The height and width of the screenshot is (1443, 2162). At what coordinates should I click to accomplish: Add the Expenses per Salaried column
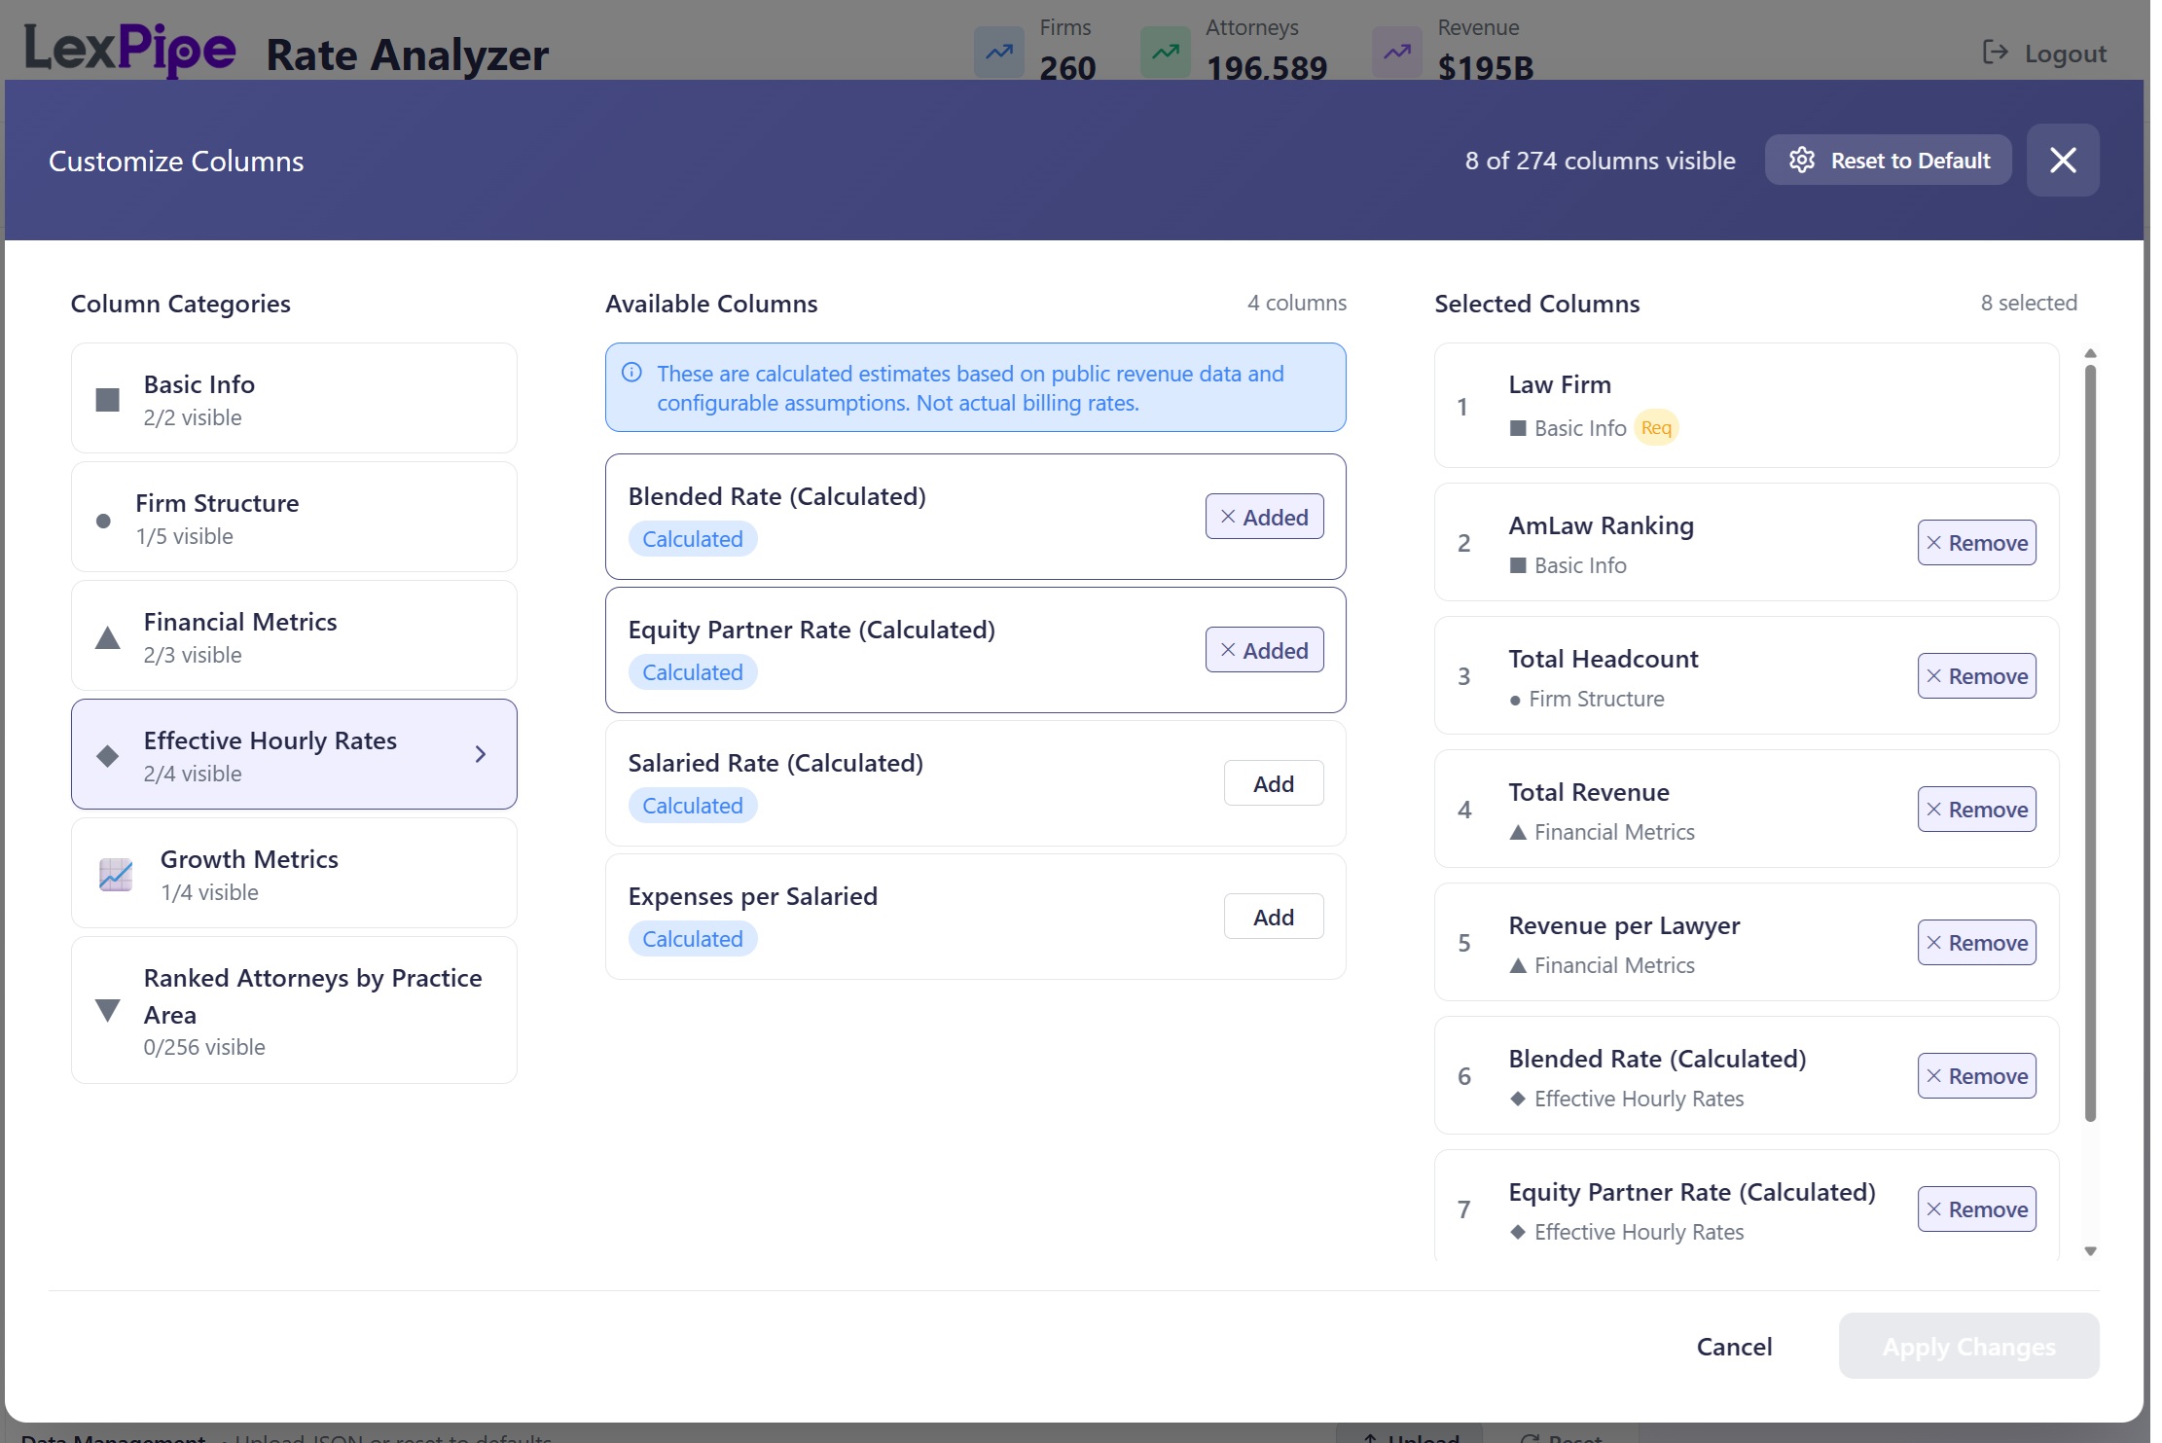[x=1273, y=917]
